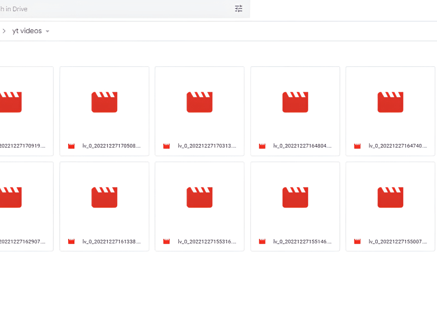
Task: Click small video icon beside lv_0_20221227161338
Action: [71, 241]
